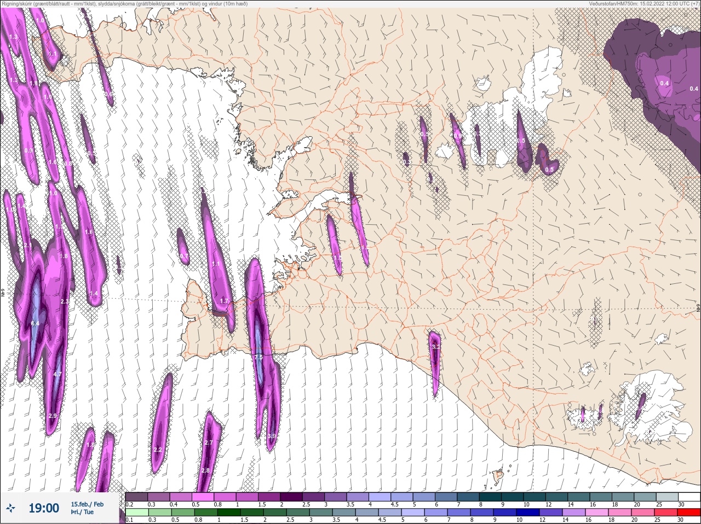
Task: Click the 3.9 precipitation value on the map
Action: pyautogui.click(x=272, y=436)
